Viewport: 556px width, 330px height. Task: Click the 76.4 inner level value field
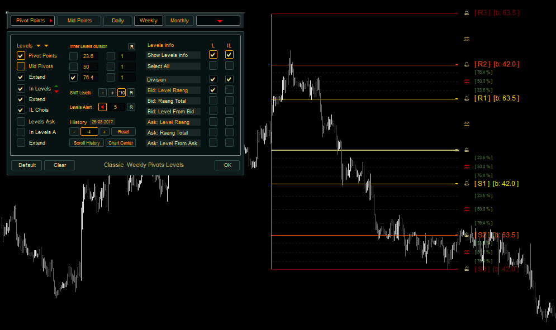pyautogui.click(x=89, y=78)
